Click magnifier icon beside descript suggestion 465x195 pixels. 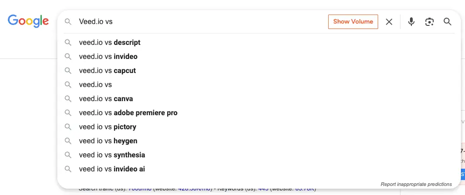68,43
